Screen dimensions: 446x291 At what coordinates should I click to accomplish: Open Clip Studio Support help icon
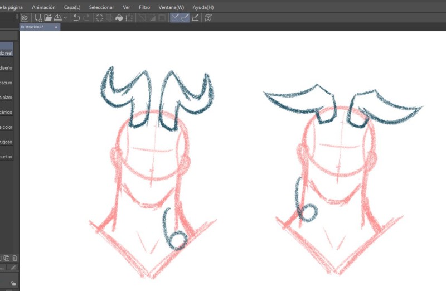208,18
